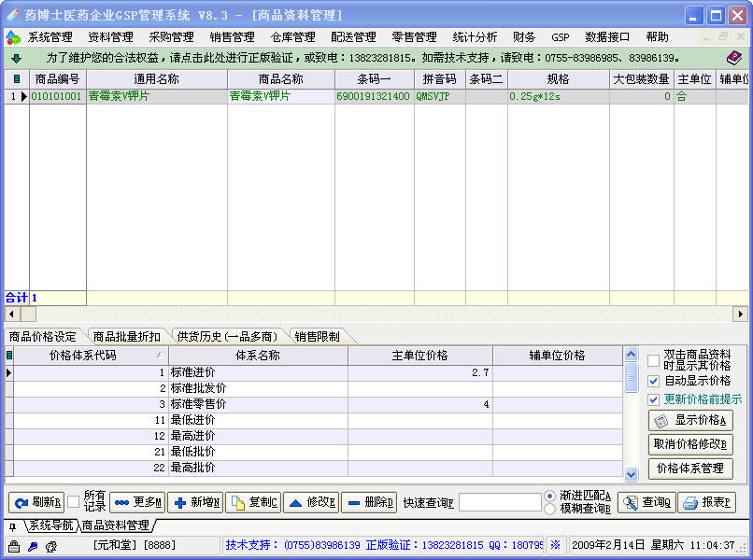Click the refresh icon on 刷新R button
This screenshot has width=753, height=560.
[x=21, y=503]
